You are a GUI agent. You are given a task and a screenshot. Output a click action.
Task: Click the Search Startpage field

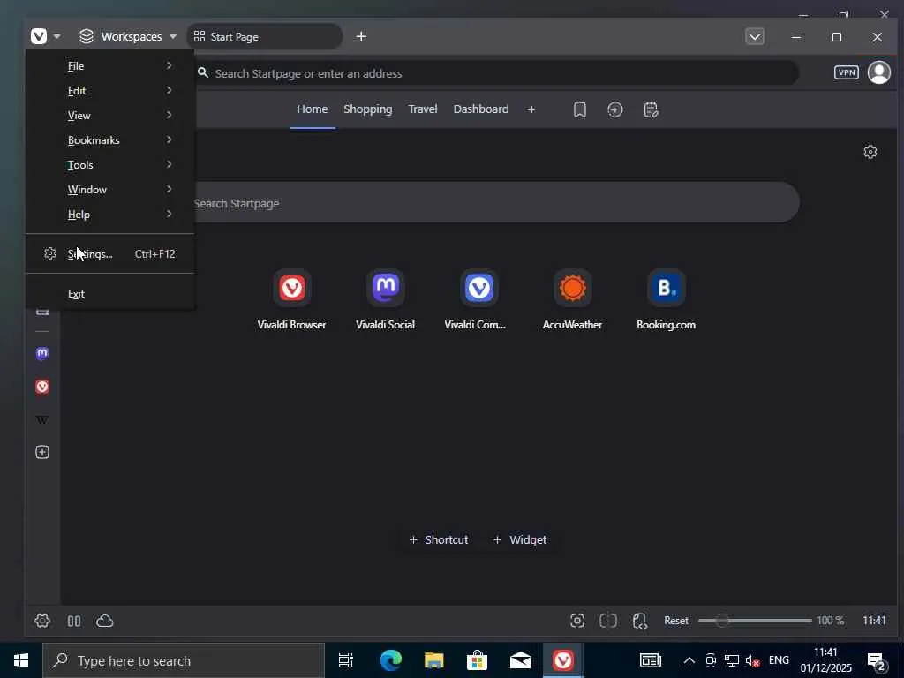[497, 203]
